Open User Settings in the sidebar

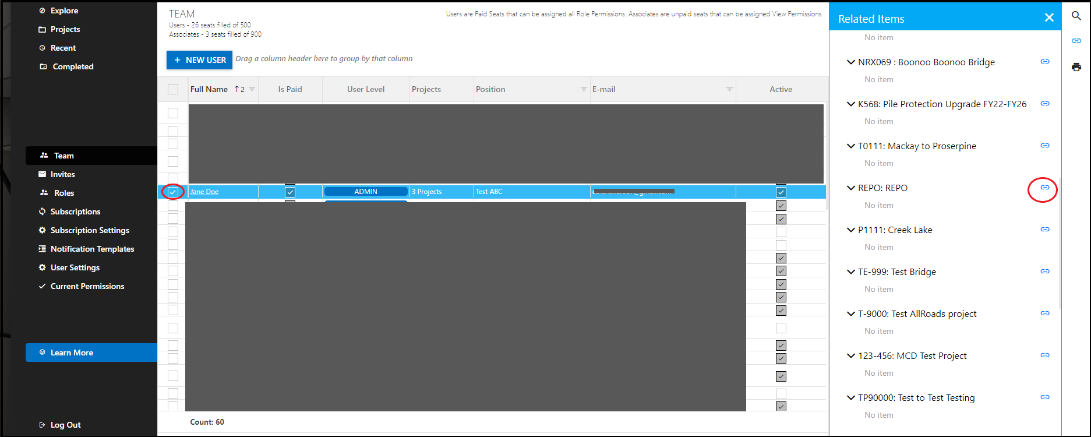pyautogui.click(x=75, y=267)
